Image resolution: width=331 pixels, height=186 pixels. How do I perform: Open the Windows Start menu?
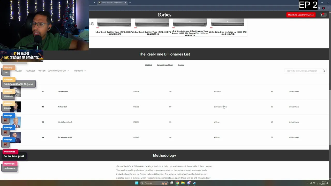(137, 183)
